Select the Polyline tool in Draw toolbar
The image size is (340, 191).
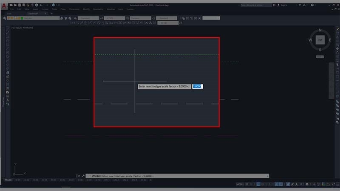pos(8,37)
